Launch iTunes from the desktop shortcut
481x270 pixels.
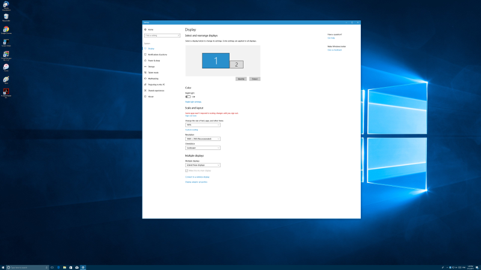pyautogui.click(x=6, y=68)
